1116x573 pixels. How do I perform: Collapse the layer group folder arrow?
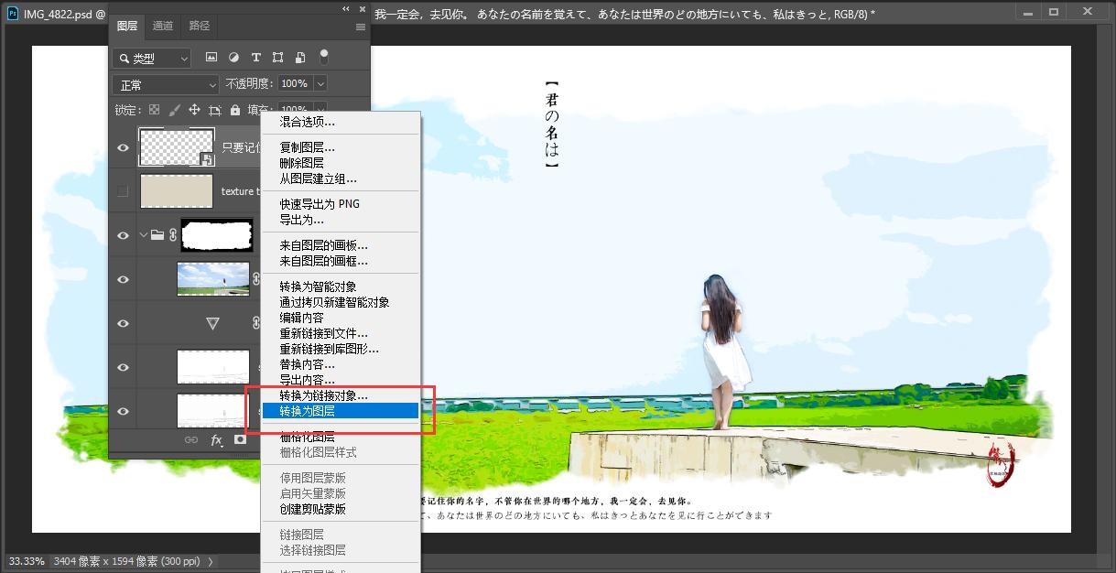[x=144, y=235]
